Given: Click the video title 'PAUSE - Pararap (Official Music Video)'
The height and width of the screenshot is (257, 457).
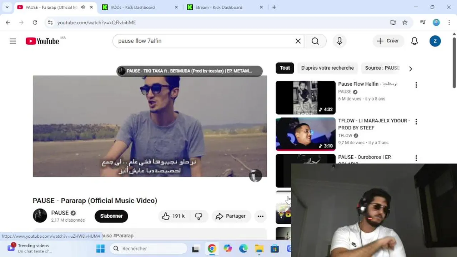Looking at the screenshot, I should [x=95, y=201].
